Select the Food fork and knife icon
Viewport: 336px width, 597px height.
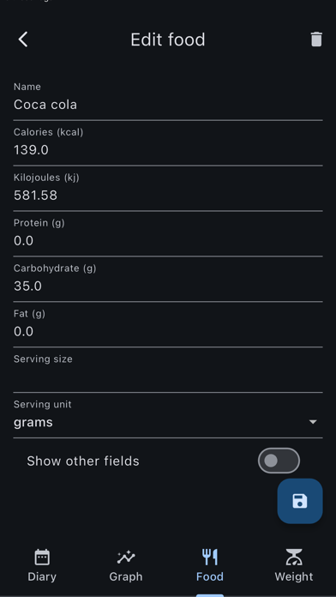[210, 557]
